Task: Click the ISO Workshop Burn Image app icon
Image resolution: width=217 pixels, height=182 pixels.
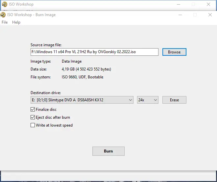Action: (3, 15)
